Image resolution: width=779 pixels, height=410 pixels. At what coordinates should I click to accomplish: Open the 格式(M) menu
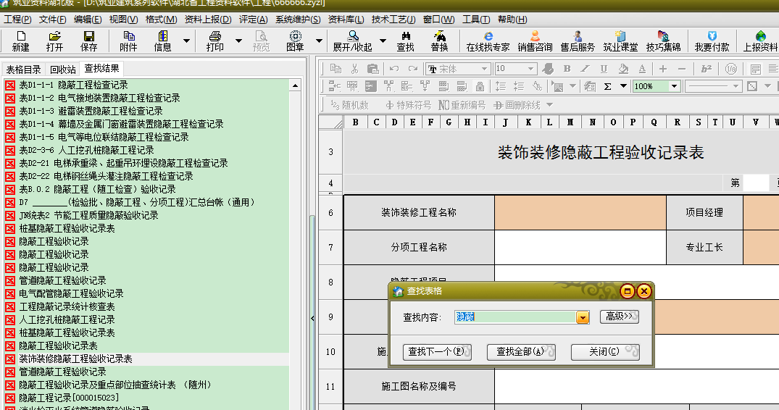[x=161, y=19]
